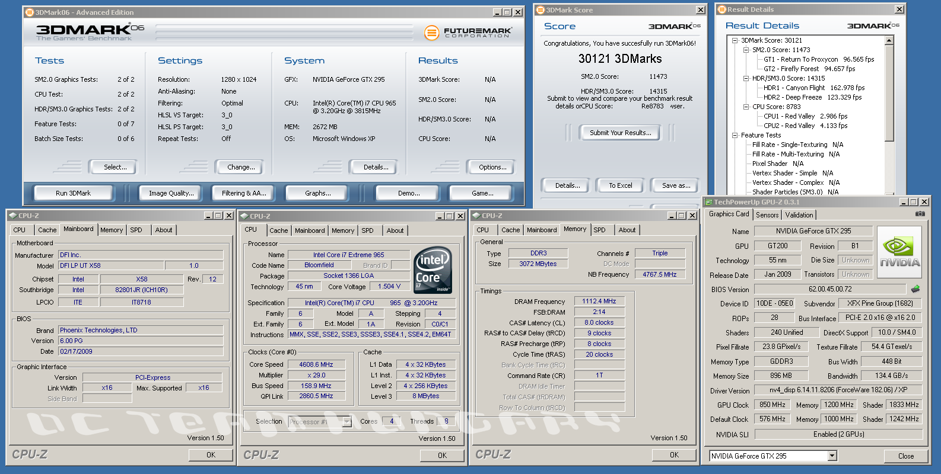Collapse the 3DMark Score tree node
The width and height of the screenshot is (941, 474).
coord(735,40)
